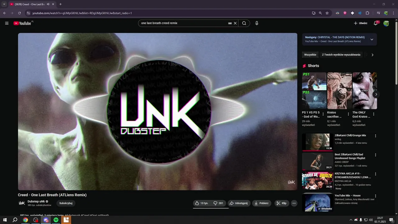This screenshot has width=398, height=224.
Task: Open the on-screen keyboard icon in search box
Action: 230,23
